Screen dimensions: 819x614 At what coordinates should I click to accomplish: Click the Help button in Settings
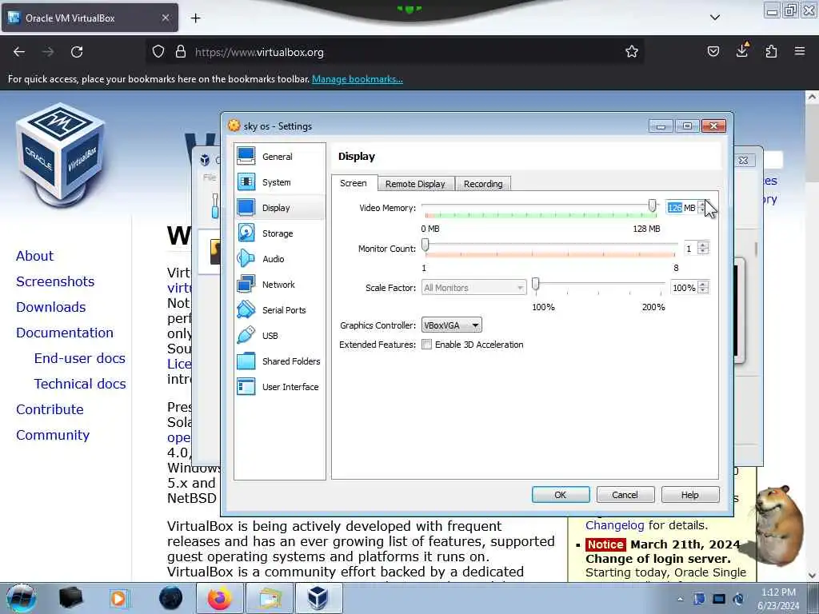690,494
